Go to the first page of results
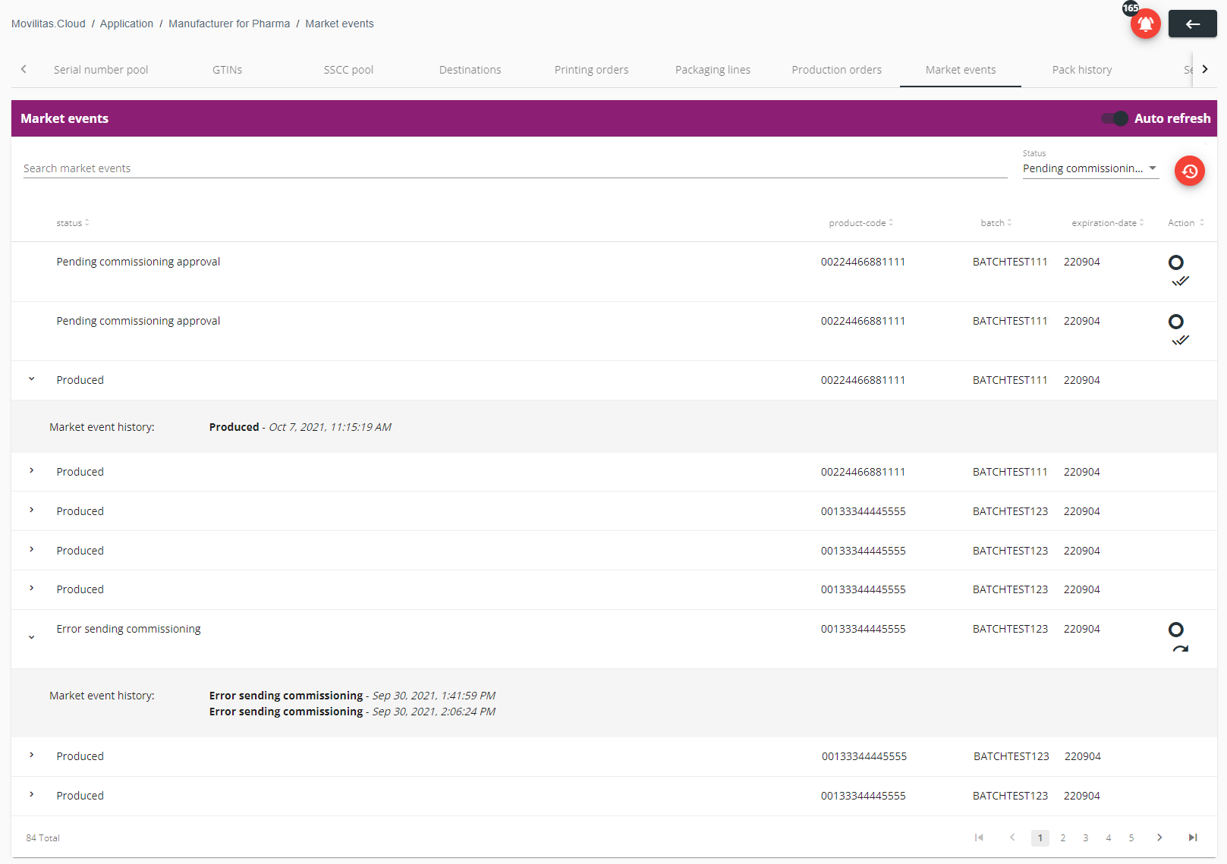The width and height of the screenshot is (1227, 864). pos(979,837)
